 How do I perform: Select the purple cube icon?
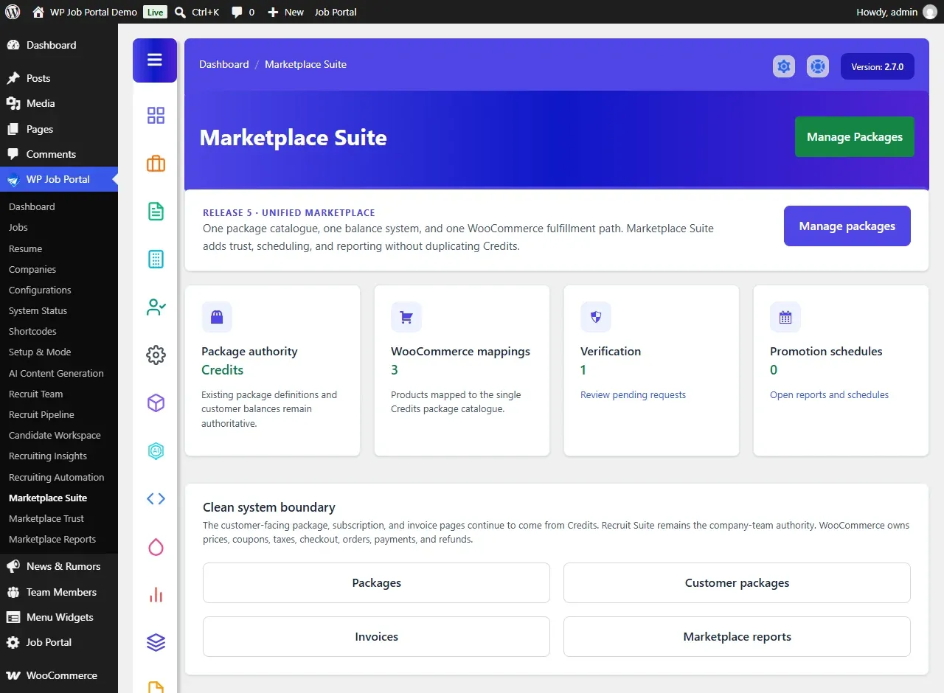click(156, 403)
